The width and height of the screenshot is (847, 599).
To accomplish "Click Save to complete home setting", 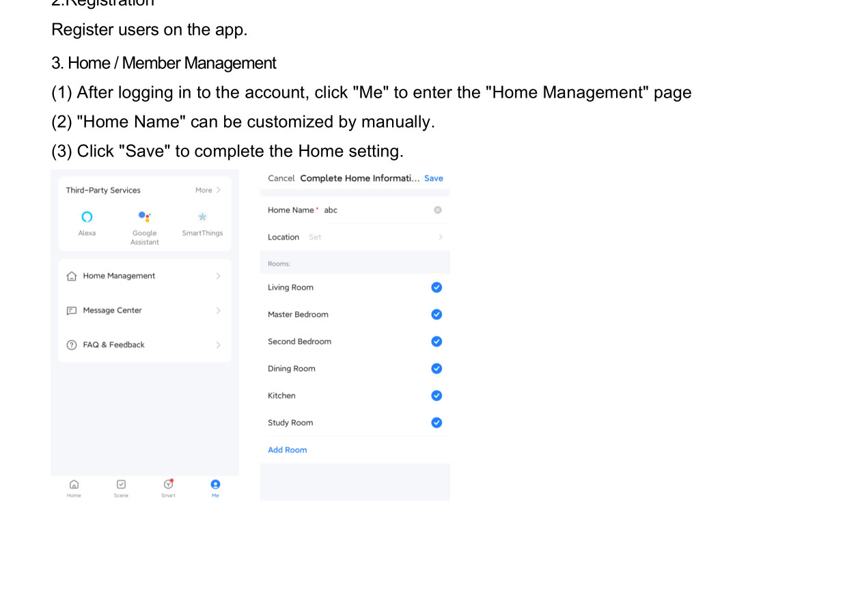I will coord(434,178).
